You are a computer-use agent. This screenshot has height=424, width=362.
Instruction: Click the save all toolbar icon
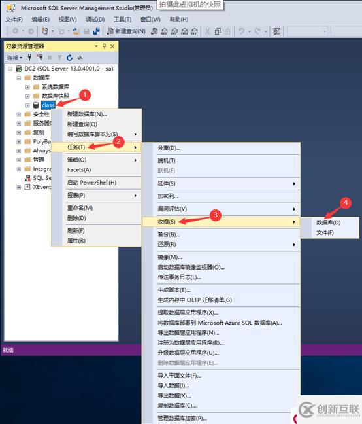96,31
